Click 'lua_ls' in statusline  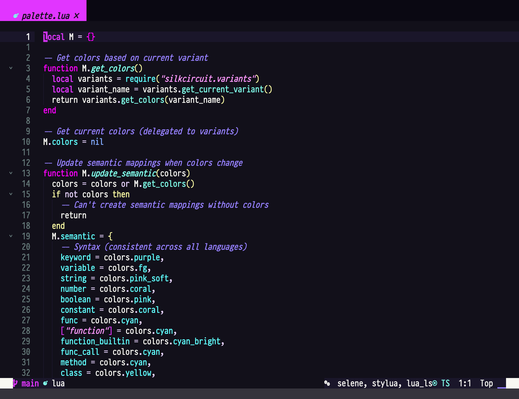(419, 383)
